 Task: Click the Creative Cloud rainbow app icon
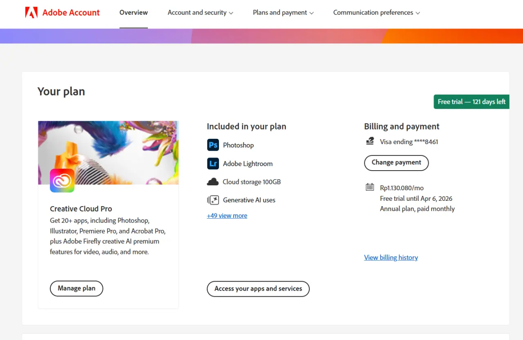[x=62, y=180]
